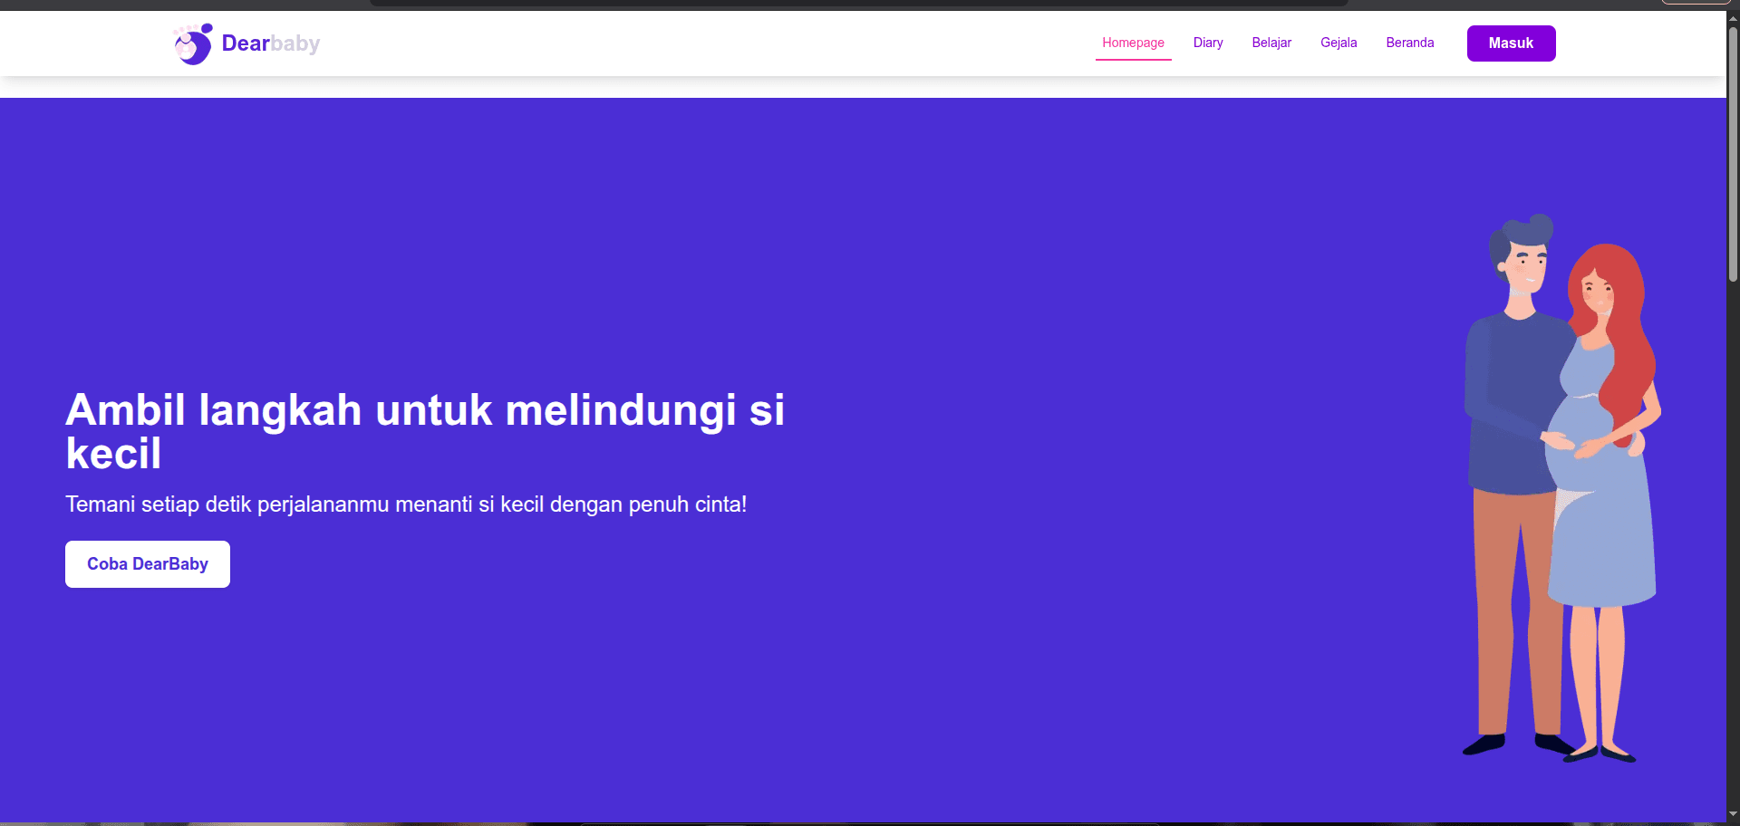Open the Gejala page
Image resolution: width=1740 pixels, height=826 pixels.
click(1339, 43)
